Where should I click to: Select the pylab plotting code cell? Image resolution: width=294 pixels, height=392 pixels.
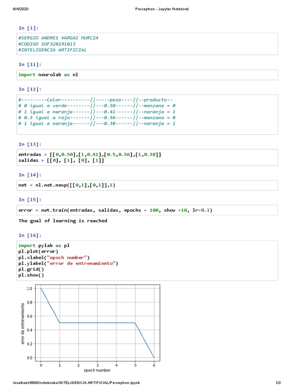(x=147, y=260)
